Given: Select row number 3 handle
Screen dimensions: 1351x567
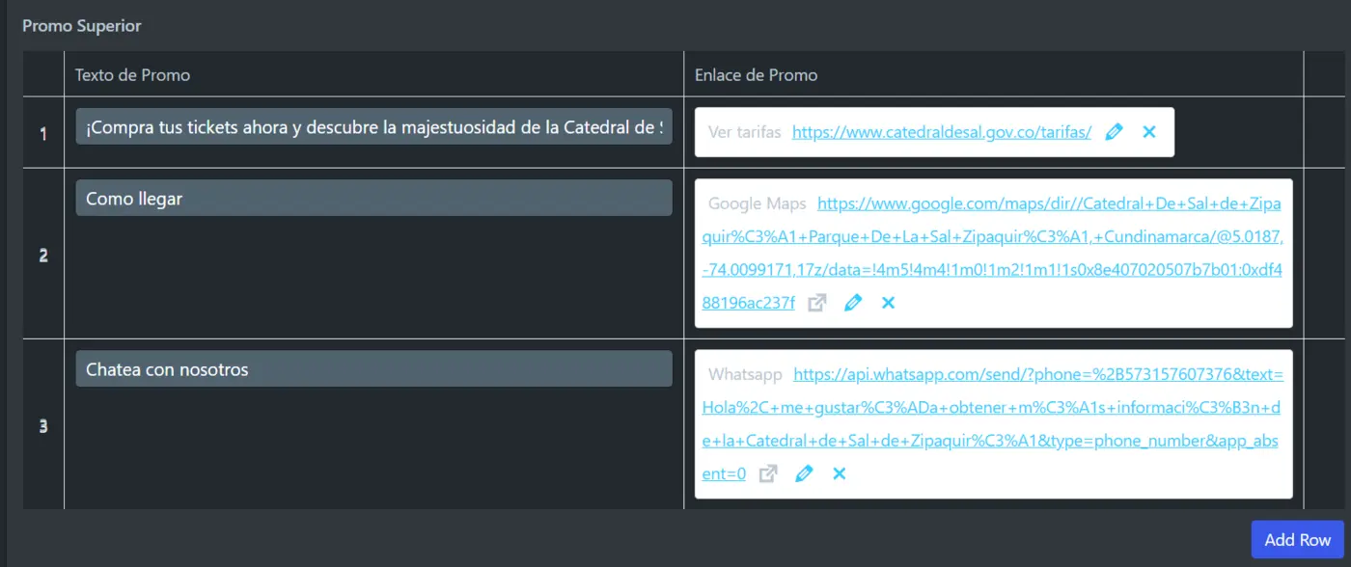Looking at the screenshot, I should pos(43,425).
